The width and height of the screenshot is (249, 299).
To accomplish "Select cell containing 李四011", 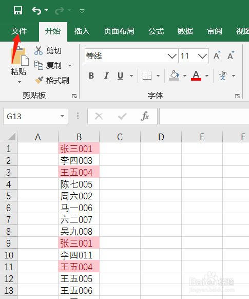I will click(79, 255).
